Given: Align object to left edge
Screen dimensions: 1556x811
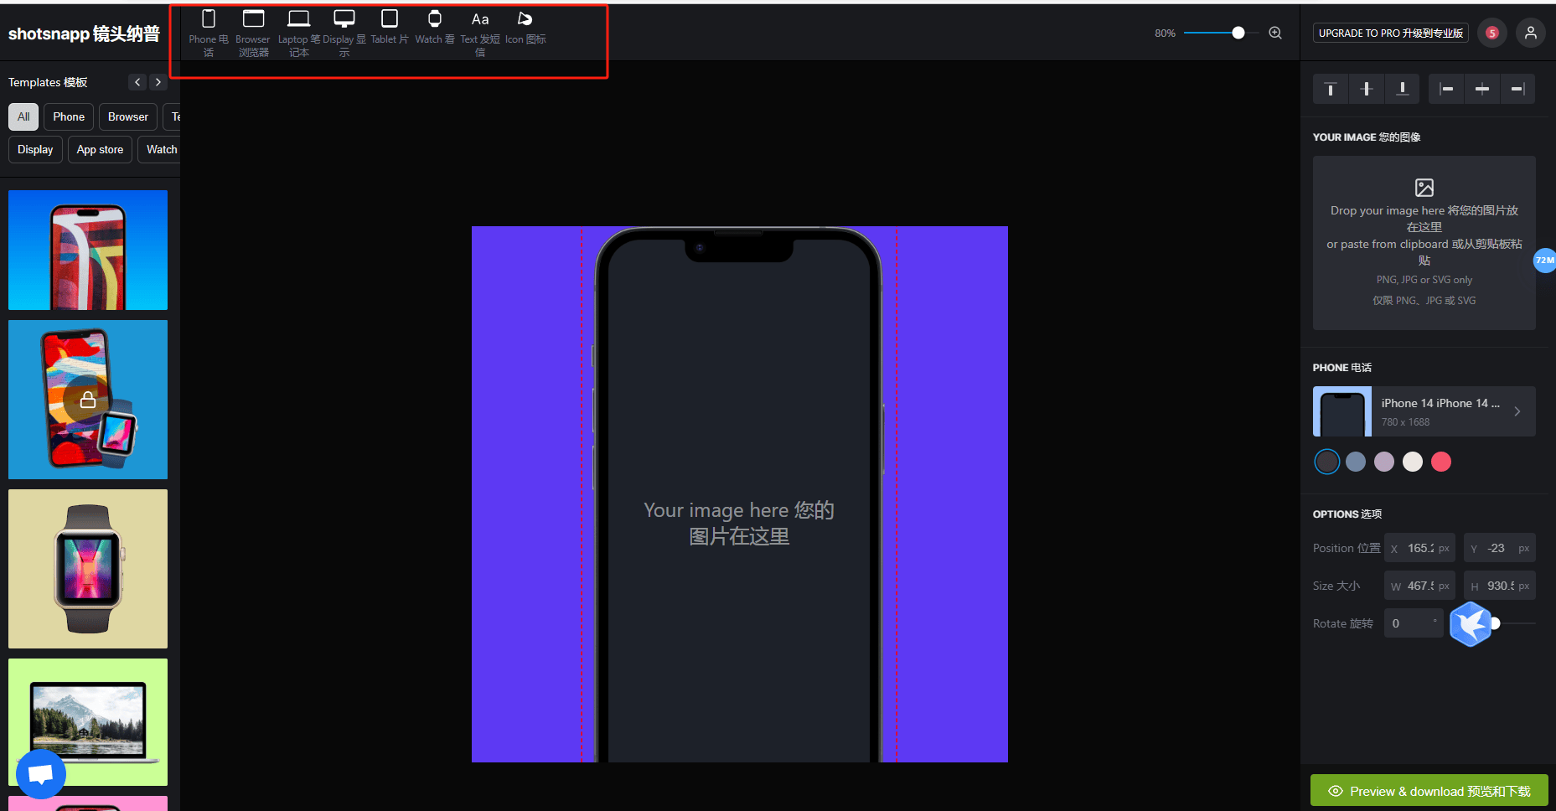Looking at the screenshot, I should coord(1446,89).
